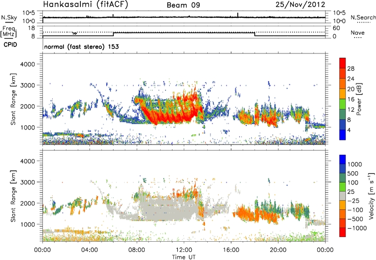Click the "Slant Range [km]" label of velocity panel
This screenshot has height=260, width=376.
[x=13, y=196]
